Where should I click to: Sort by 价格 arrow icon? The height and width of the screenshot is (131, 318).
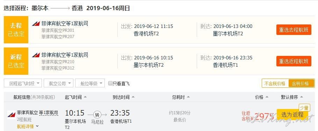click(267, 97)
